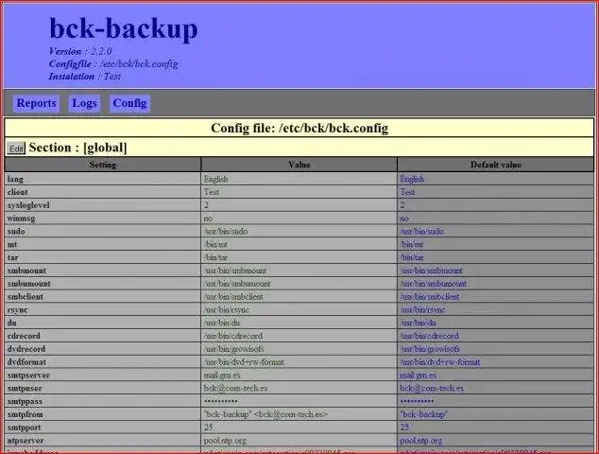Select the tar setting name
The image size is (599, 454).
12,257
